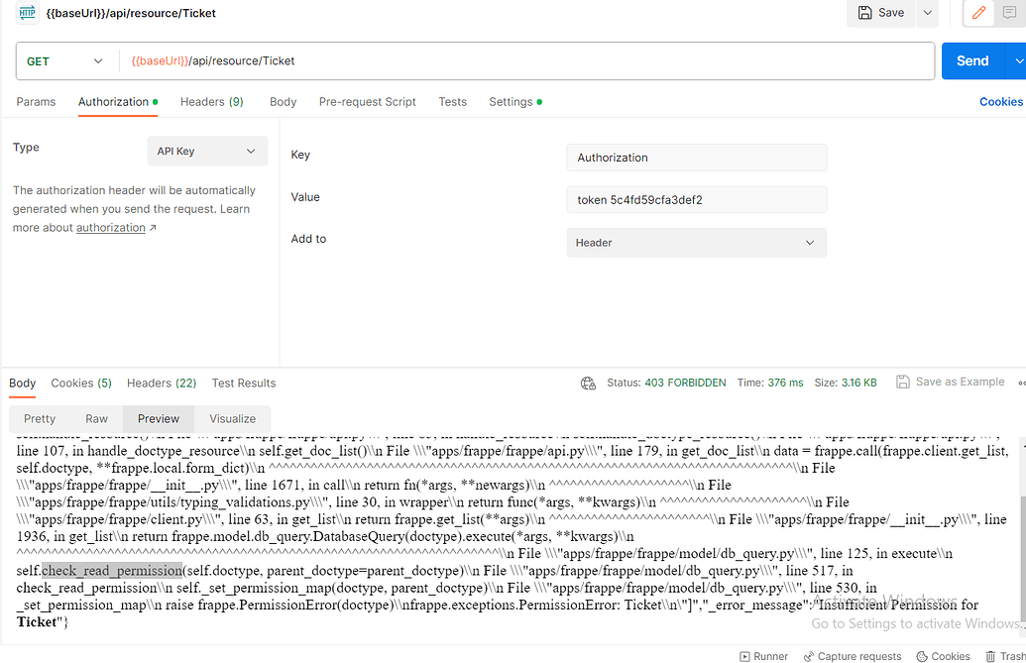Open the Add to Header dropdown
This screenshot has width=1026, height=663.
pos(696,242)
